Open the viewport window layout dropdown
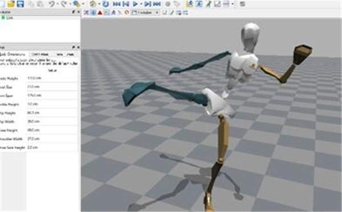This screenshot has height=212, width=342. pyautogui.click(x=146, y=13)
